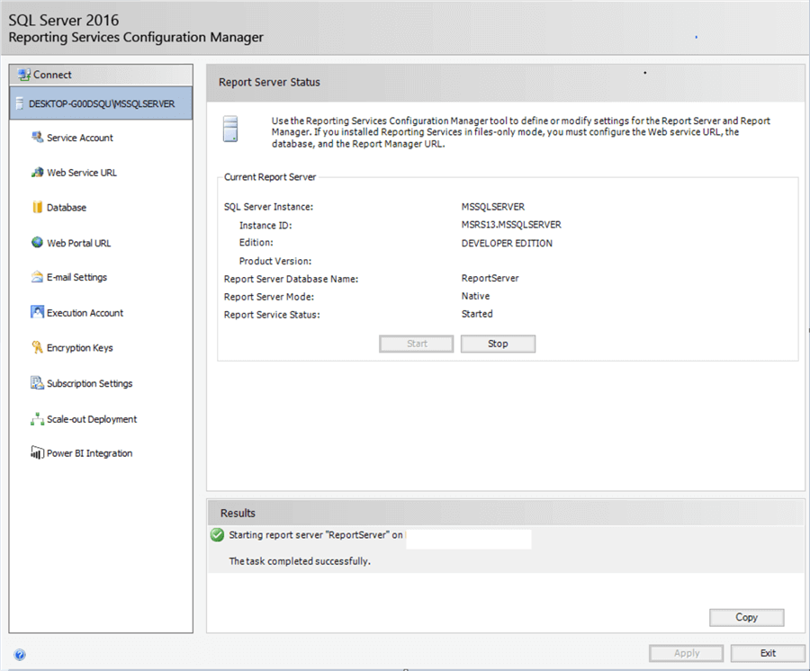Select the DESKTOP-G00DSQU\MSSQLSERVER server node
810x671 pixels.
[101, 103]
